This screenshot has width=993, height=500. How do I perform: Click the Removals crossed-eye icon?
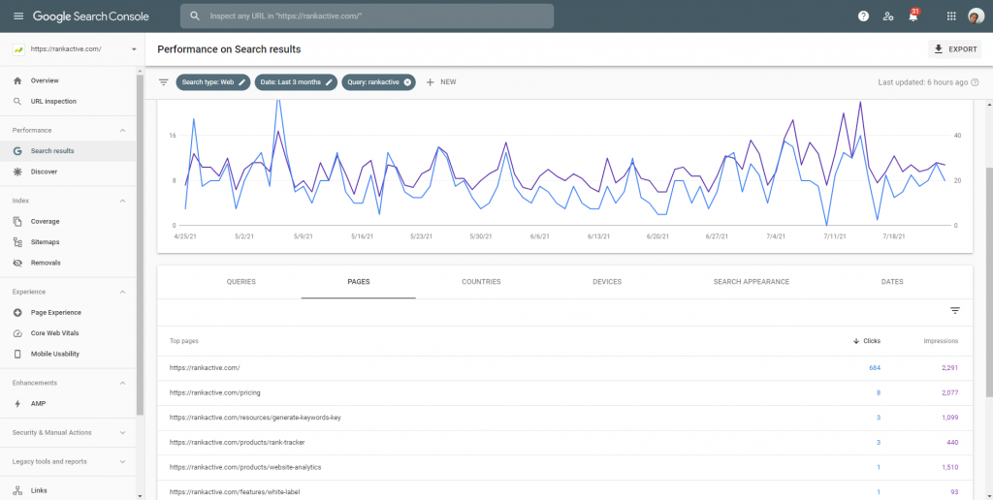17,263
